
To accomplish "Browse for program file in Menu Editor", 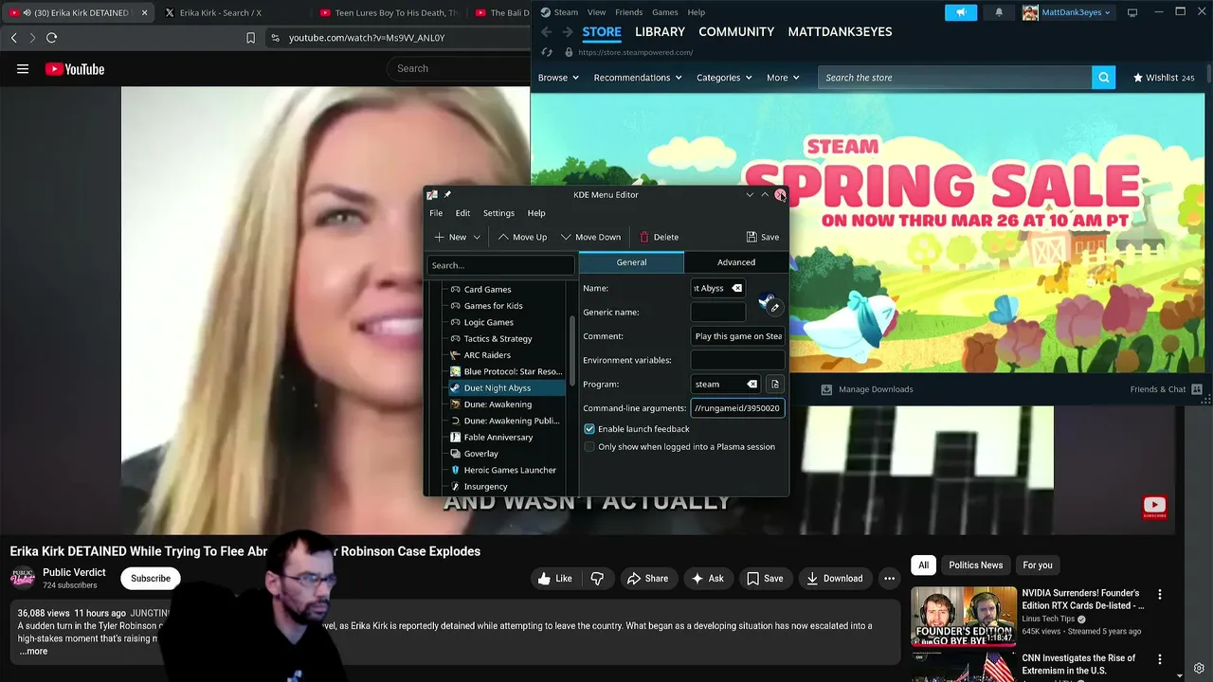I will [775, 385].
